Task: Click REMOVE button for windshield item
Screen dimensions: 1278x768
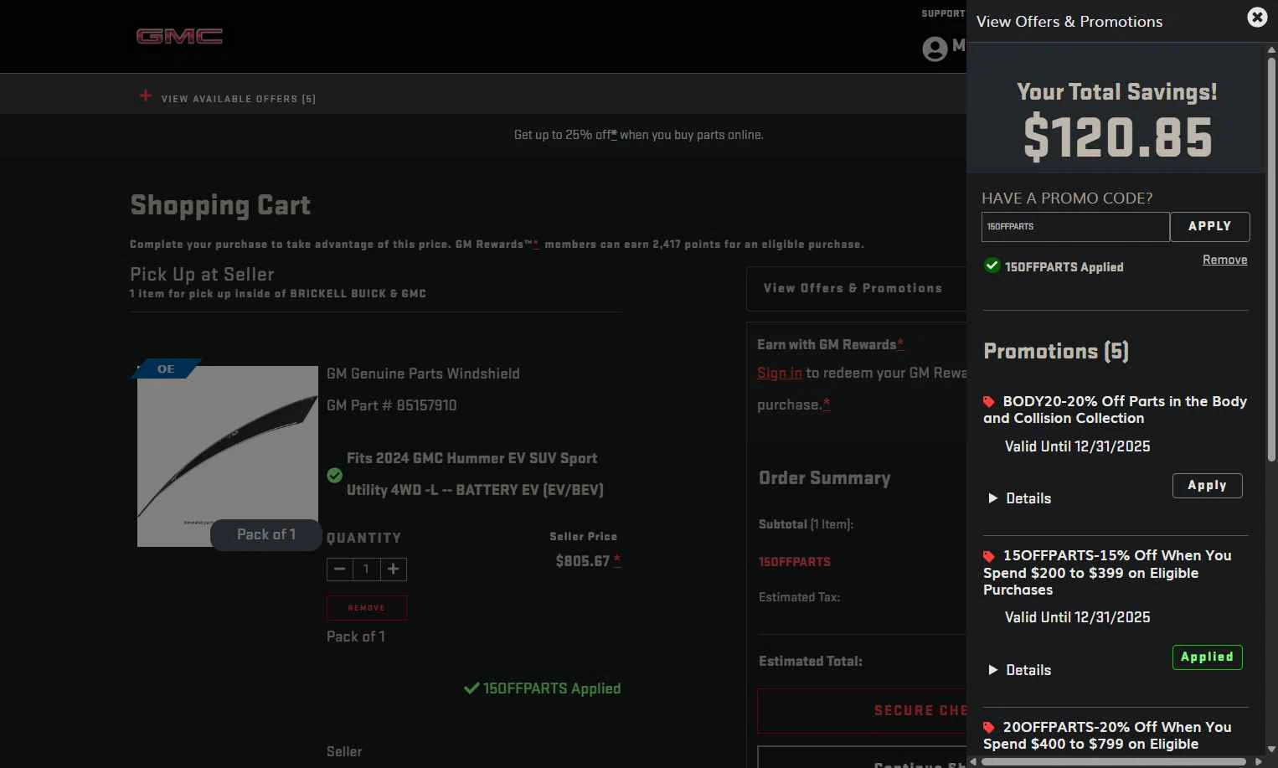Action: pyautogui.click(x=367, y=608)
